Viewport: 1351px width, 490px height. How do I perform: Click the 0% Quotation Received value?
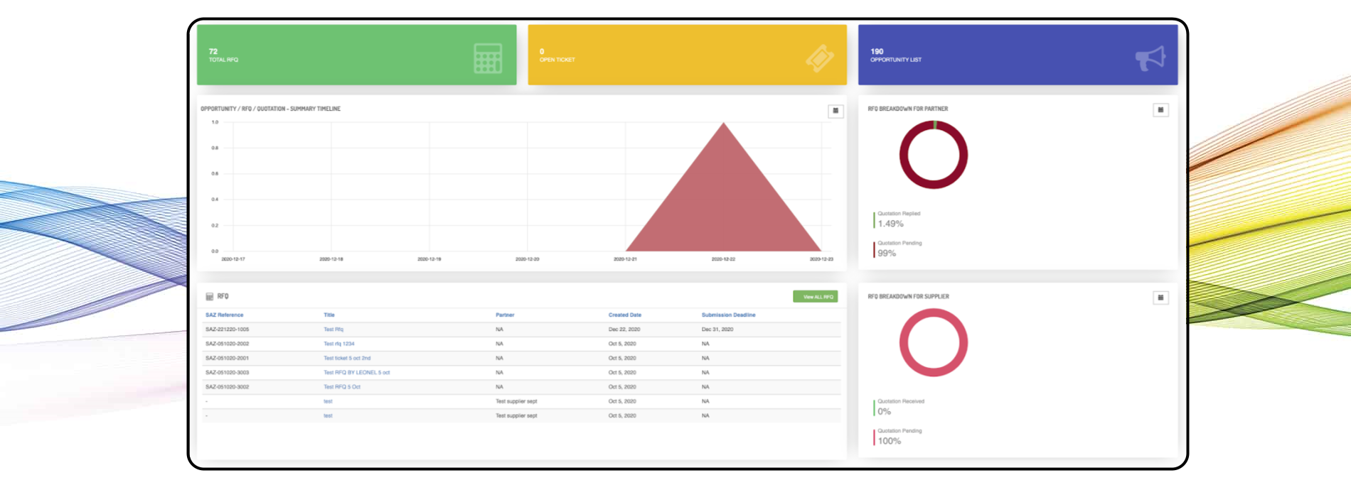point(884,411)
